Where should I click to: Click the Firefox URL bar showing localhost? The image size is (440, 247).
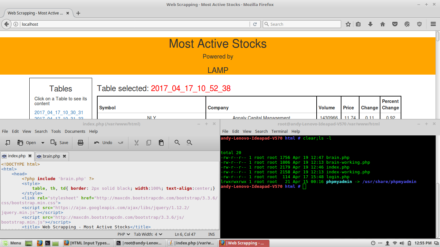(x=135, y=24)
